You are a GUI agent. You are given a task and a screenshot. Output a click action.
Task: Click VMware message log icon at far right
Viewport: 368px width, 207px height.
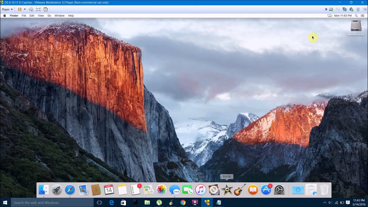coord(365,9)
